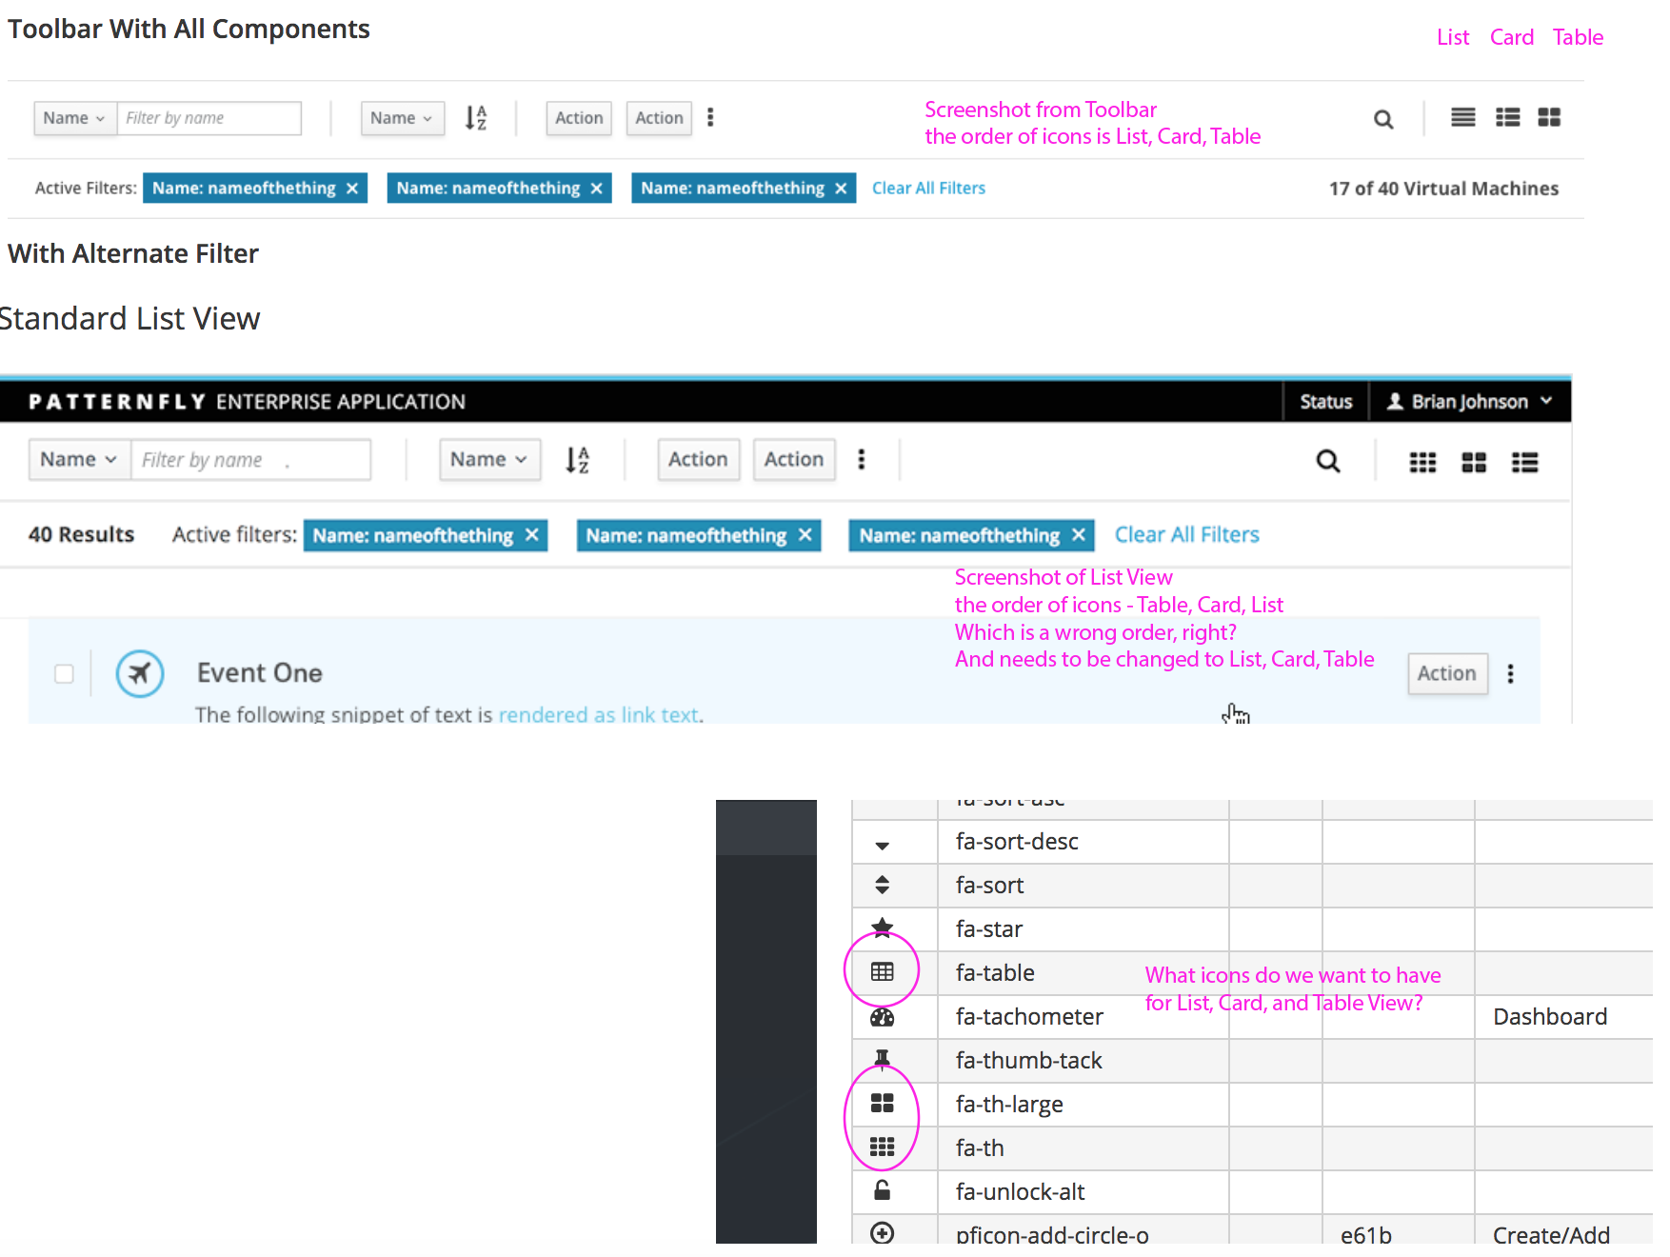1670x1257 pixels.
Task: Open the kebab menu in the top toolbar
Action: coord(710,117)
